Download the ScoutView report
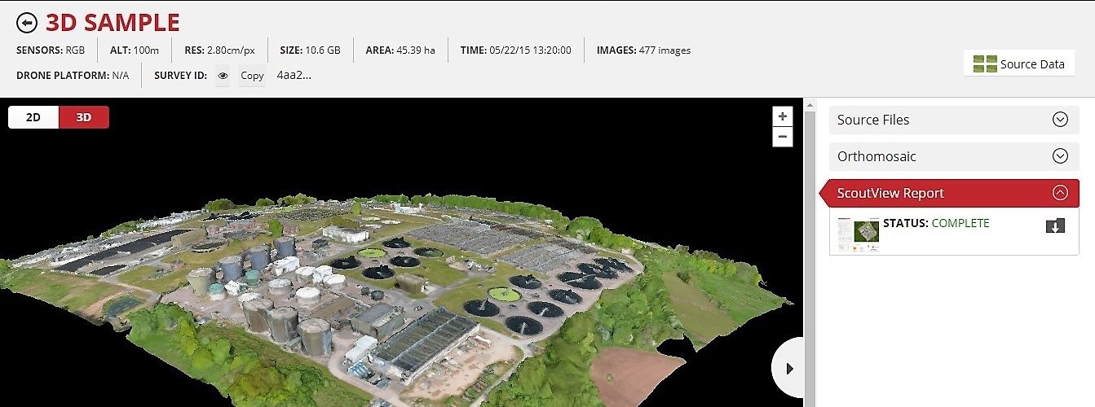Viewport: 1095px width, 407px height. [x=1055, y=226]
